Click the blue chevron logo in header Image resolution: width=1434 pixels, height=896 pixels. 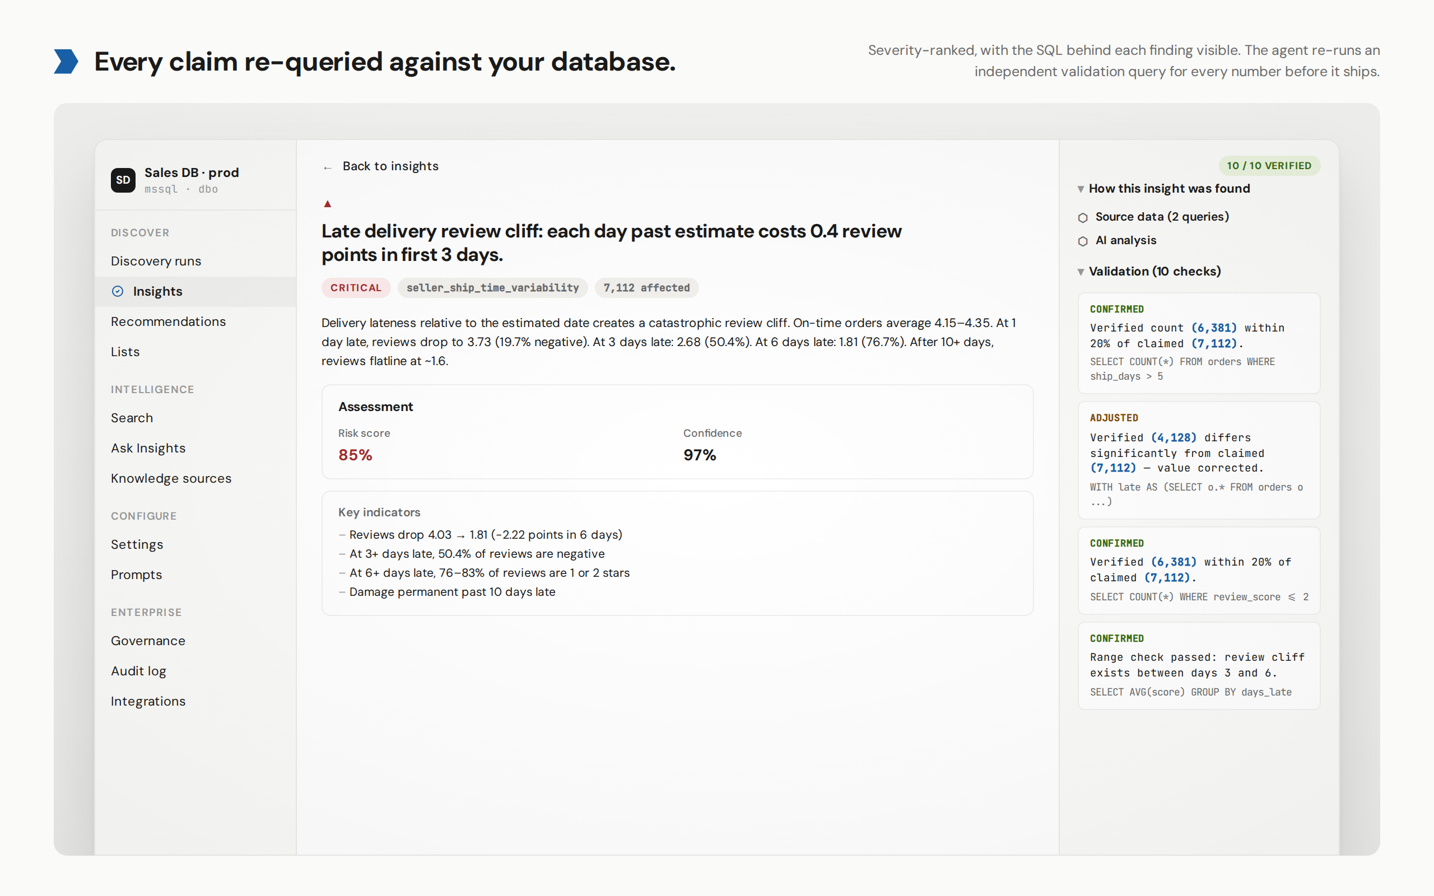(x=66, y=62)
